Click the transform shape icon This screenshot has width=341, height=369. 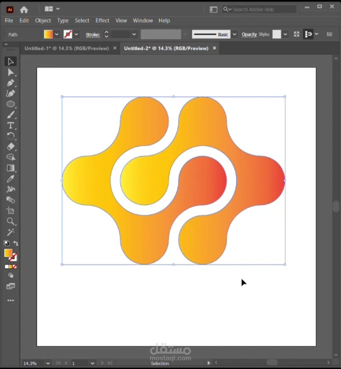click(308, 34)
